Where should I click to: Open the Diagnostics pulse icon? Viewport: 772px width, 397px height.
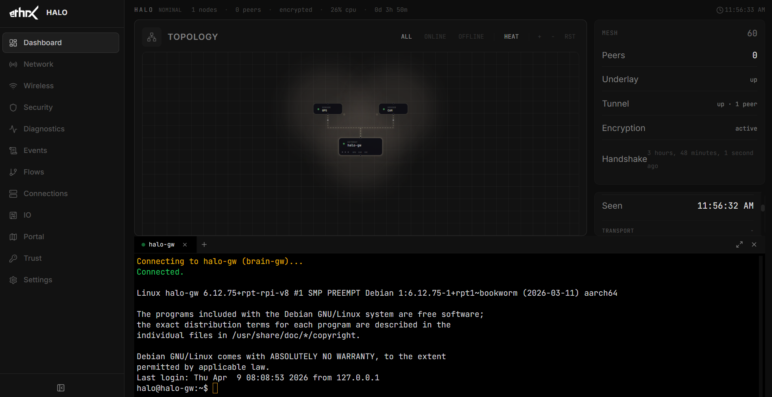tap(13, 129)
